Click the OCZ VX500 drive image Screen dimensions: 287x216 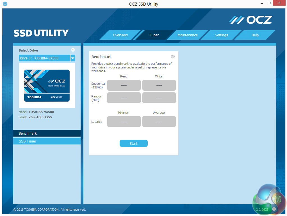point(47,86)
